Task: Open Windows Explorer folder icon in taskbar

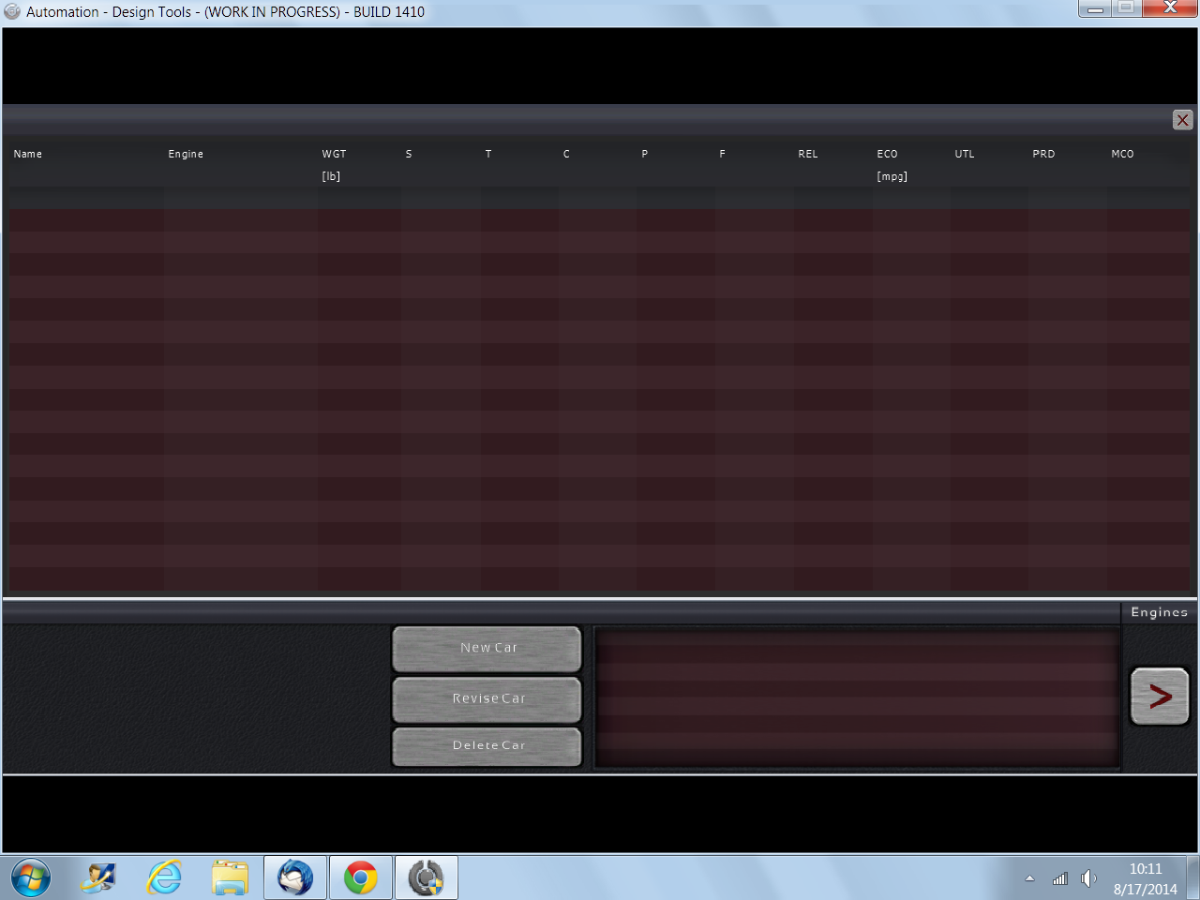Action: (x=230, y=878)
